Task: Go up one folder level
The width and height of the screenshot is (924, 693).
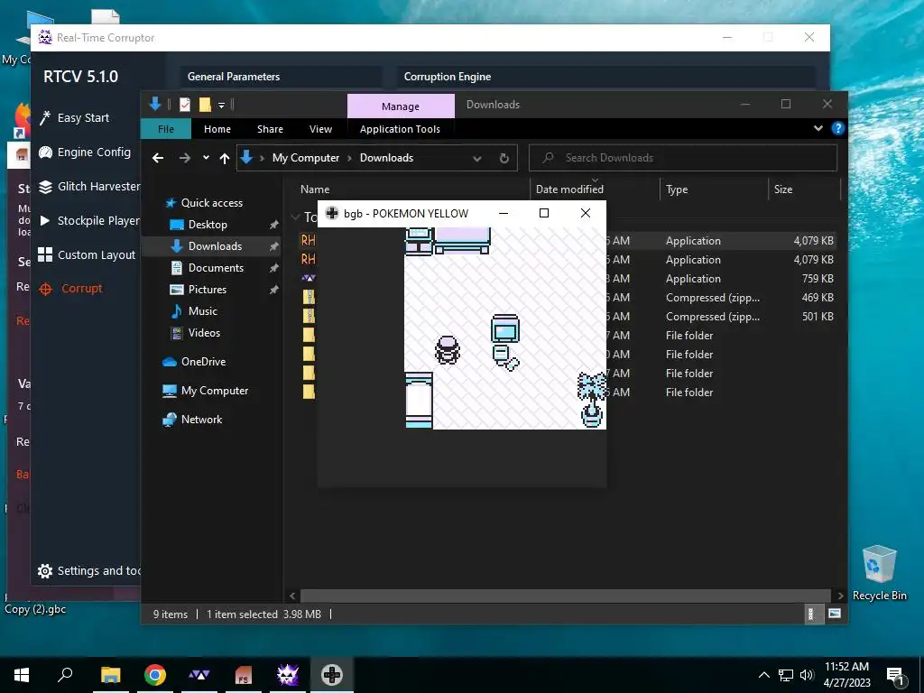Action: coord(225,158)
